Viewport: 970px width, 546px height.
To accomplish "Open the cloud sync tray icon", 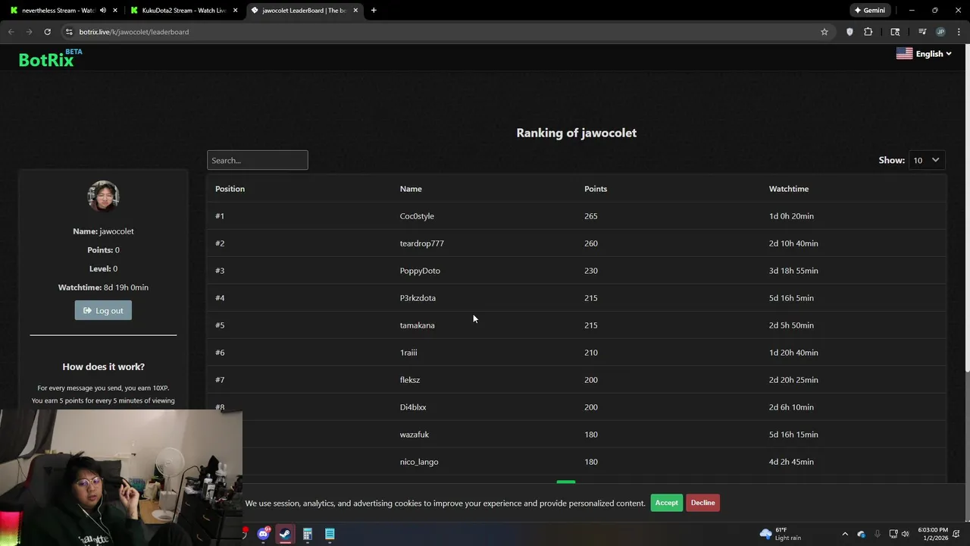I will click(862, 534).
